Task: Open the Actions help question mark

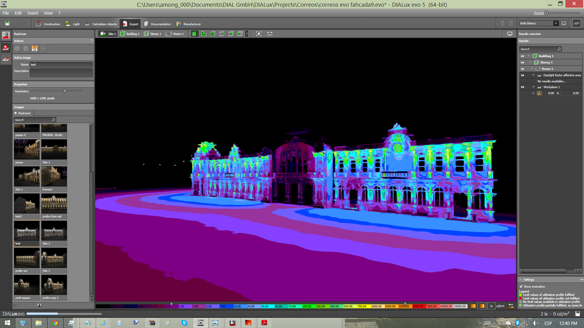Action: pos(91,41)
